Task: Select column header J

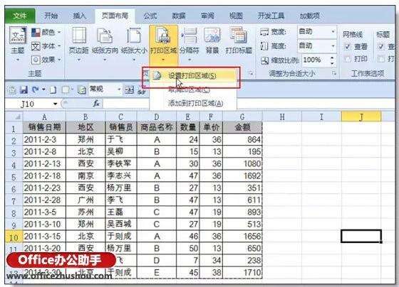Action: [361, 117]
